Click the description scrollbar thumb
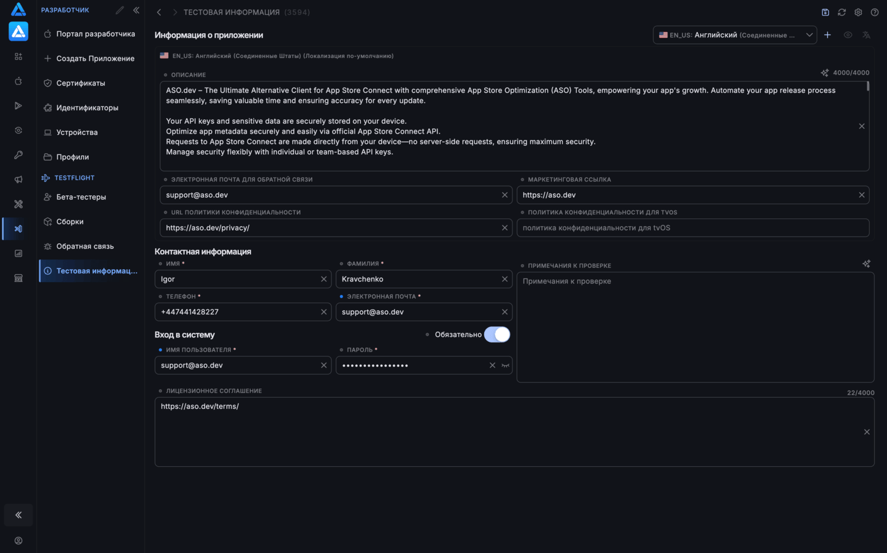This screenshot has width=887, height=553. click(x=868, y=87)
